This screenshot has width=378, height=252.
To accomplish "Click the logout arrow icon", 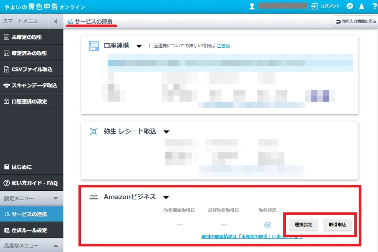I will point(314,6).
